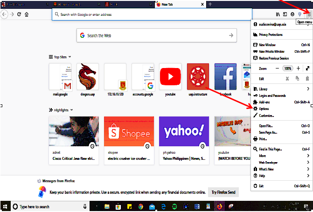
Task: Click the Cut scissors icon
Action: point(287,79)
